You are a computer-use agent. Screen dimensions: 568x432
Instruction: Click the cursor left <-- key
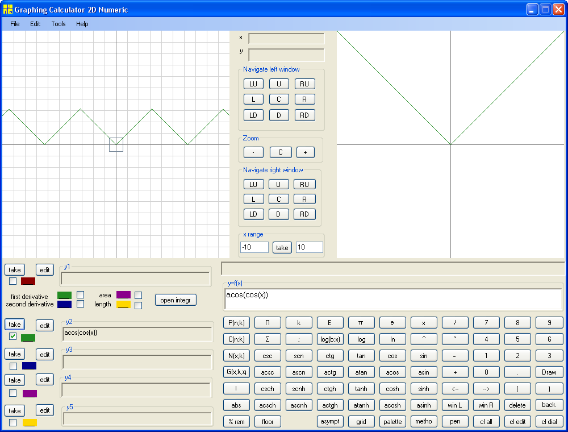(x=455, y=389)
